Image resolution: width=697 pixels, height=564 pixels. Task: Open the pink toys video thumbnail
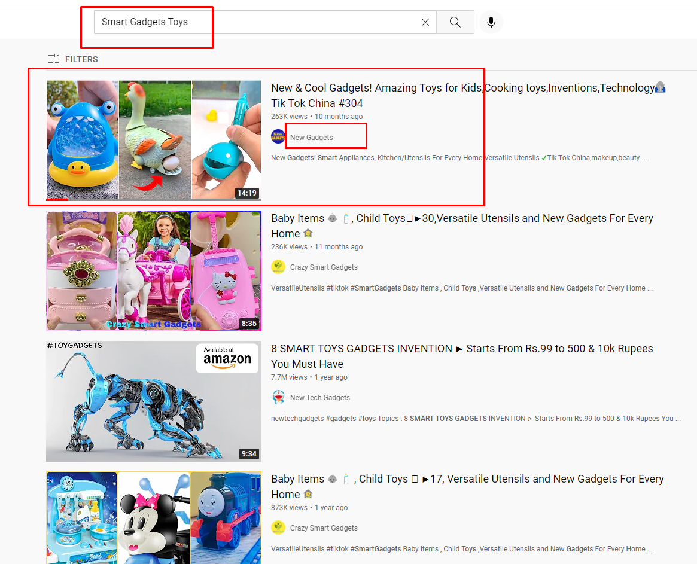click(154, 270)
